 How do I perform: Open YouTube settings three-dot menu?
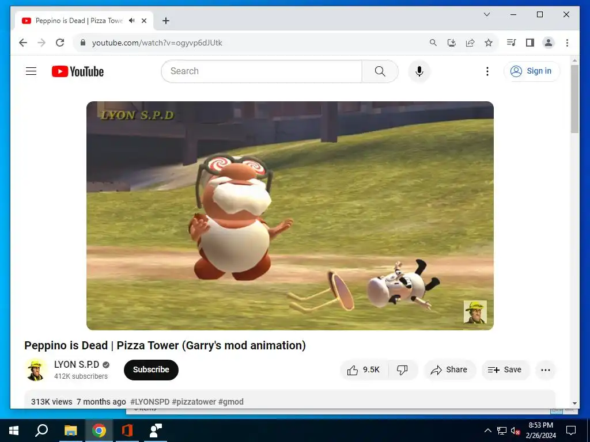(x=487, y=71)
